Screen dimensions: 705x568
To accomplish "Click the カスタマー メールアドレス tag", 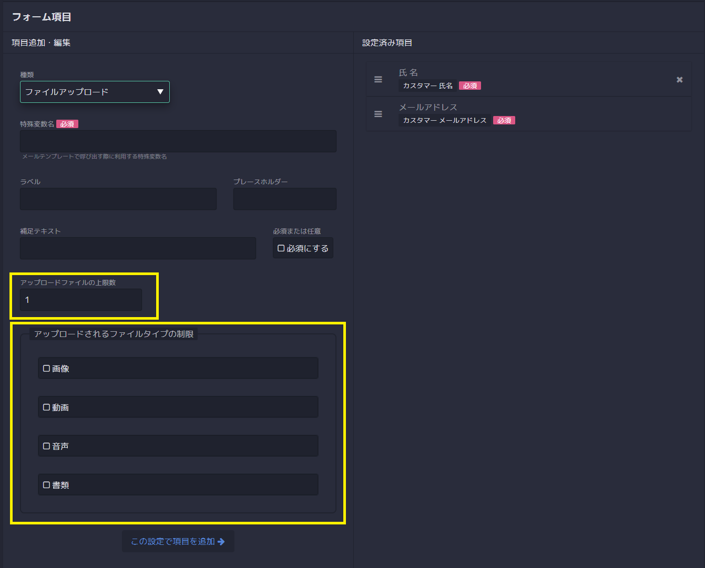I will coord(444,120).
